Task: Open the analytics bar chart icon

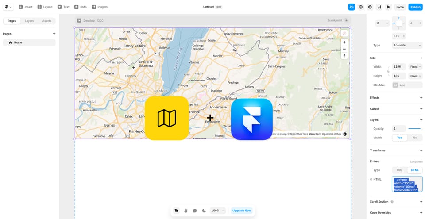Action: coord(379,7)
